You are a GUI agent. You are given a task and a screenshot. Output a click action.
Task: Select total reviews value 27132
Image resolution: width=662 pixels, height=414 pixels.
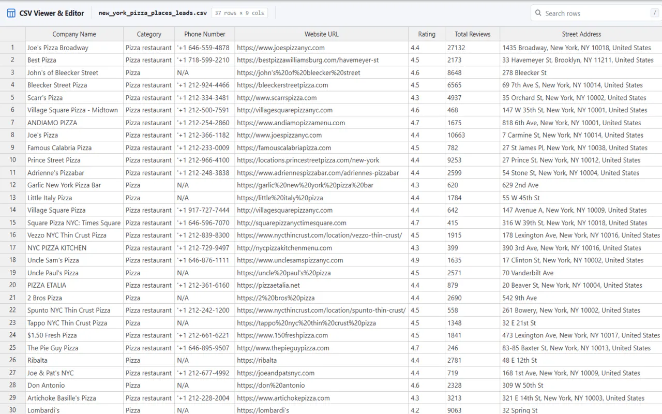[472, 48]
